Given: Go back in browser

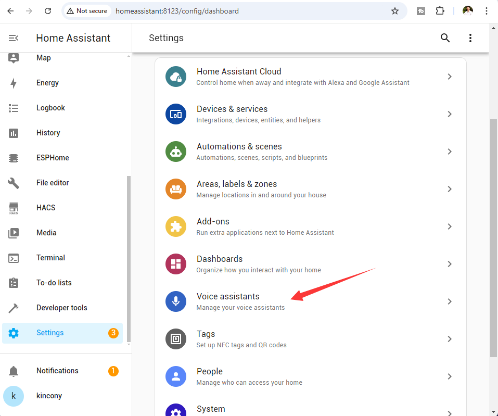Looking at the screenshot, I should pos(10,11).
